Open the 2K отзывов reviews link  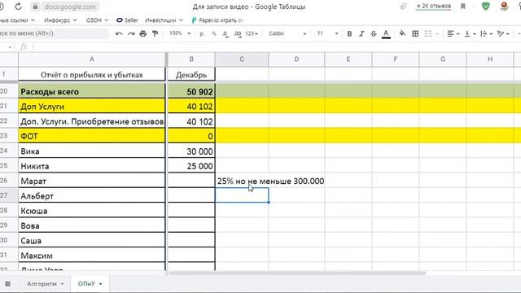pyautogui.click(x=434, y=7)
